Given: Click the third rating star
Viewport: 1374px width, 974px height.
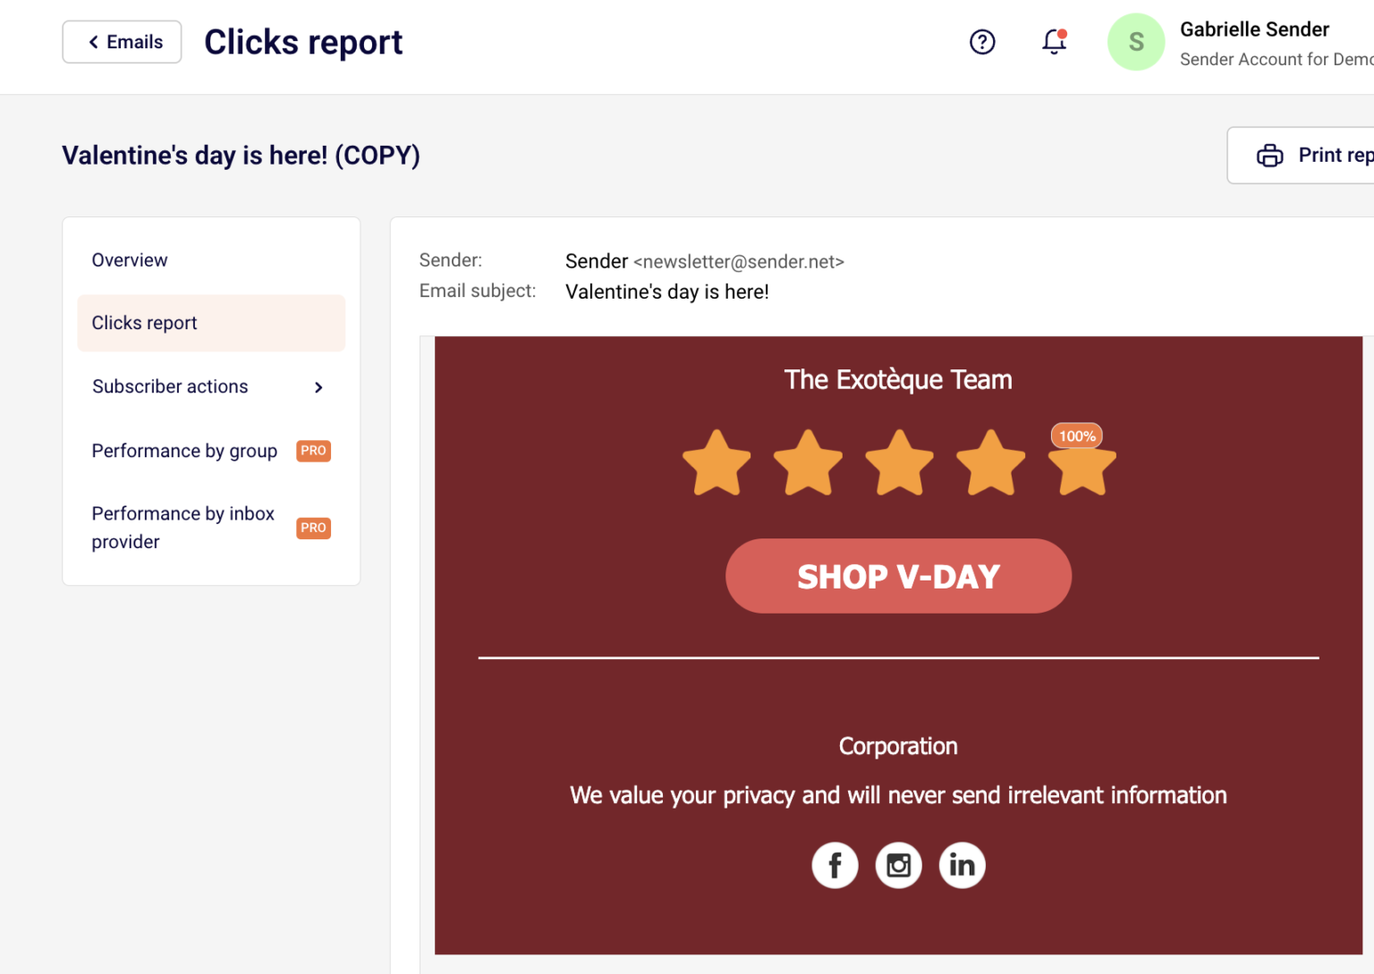Looking at the screenshot, I should coord(899,462).
